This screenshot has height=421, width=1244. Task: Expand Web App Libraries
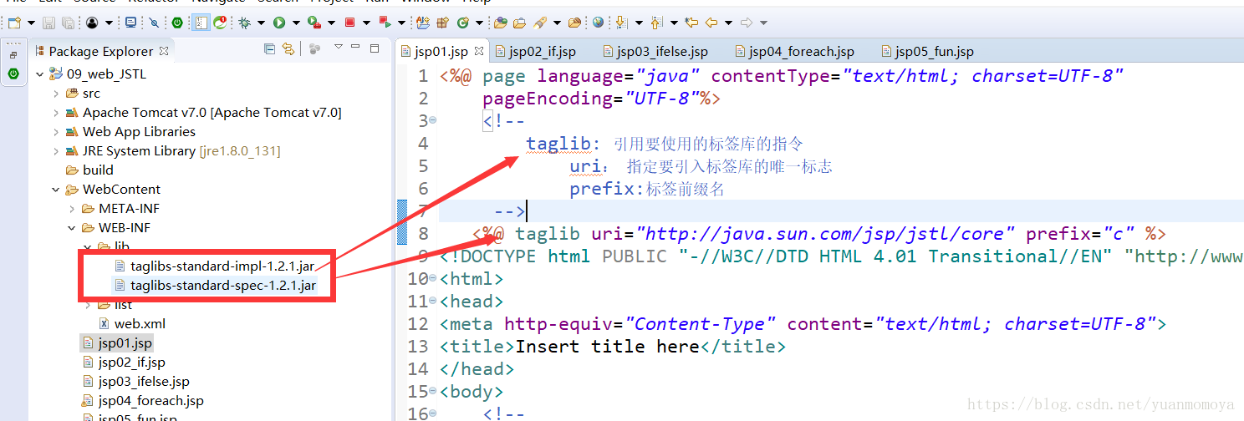click(56, 132)
